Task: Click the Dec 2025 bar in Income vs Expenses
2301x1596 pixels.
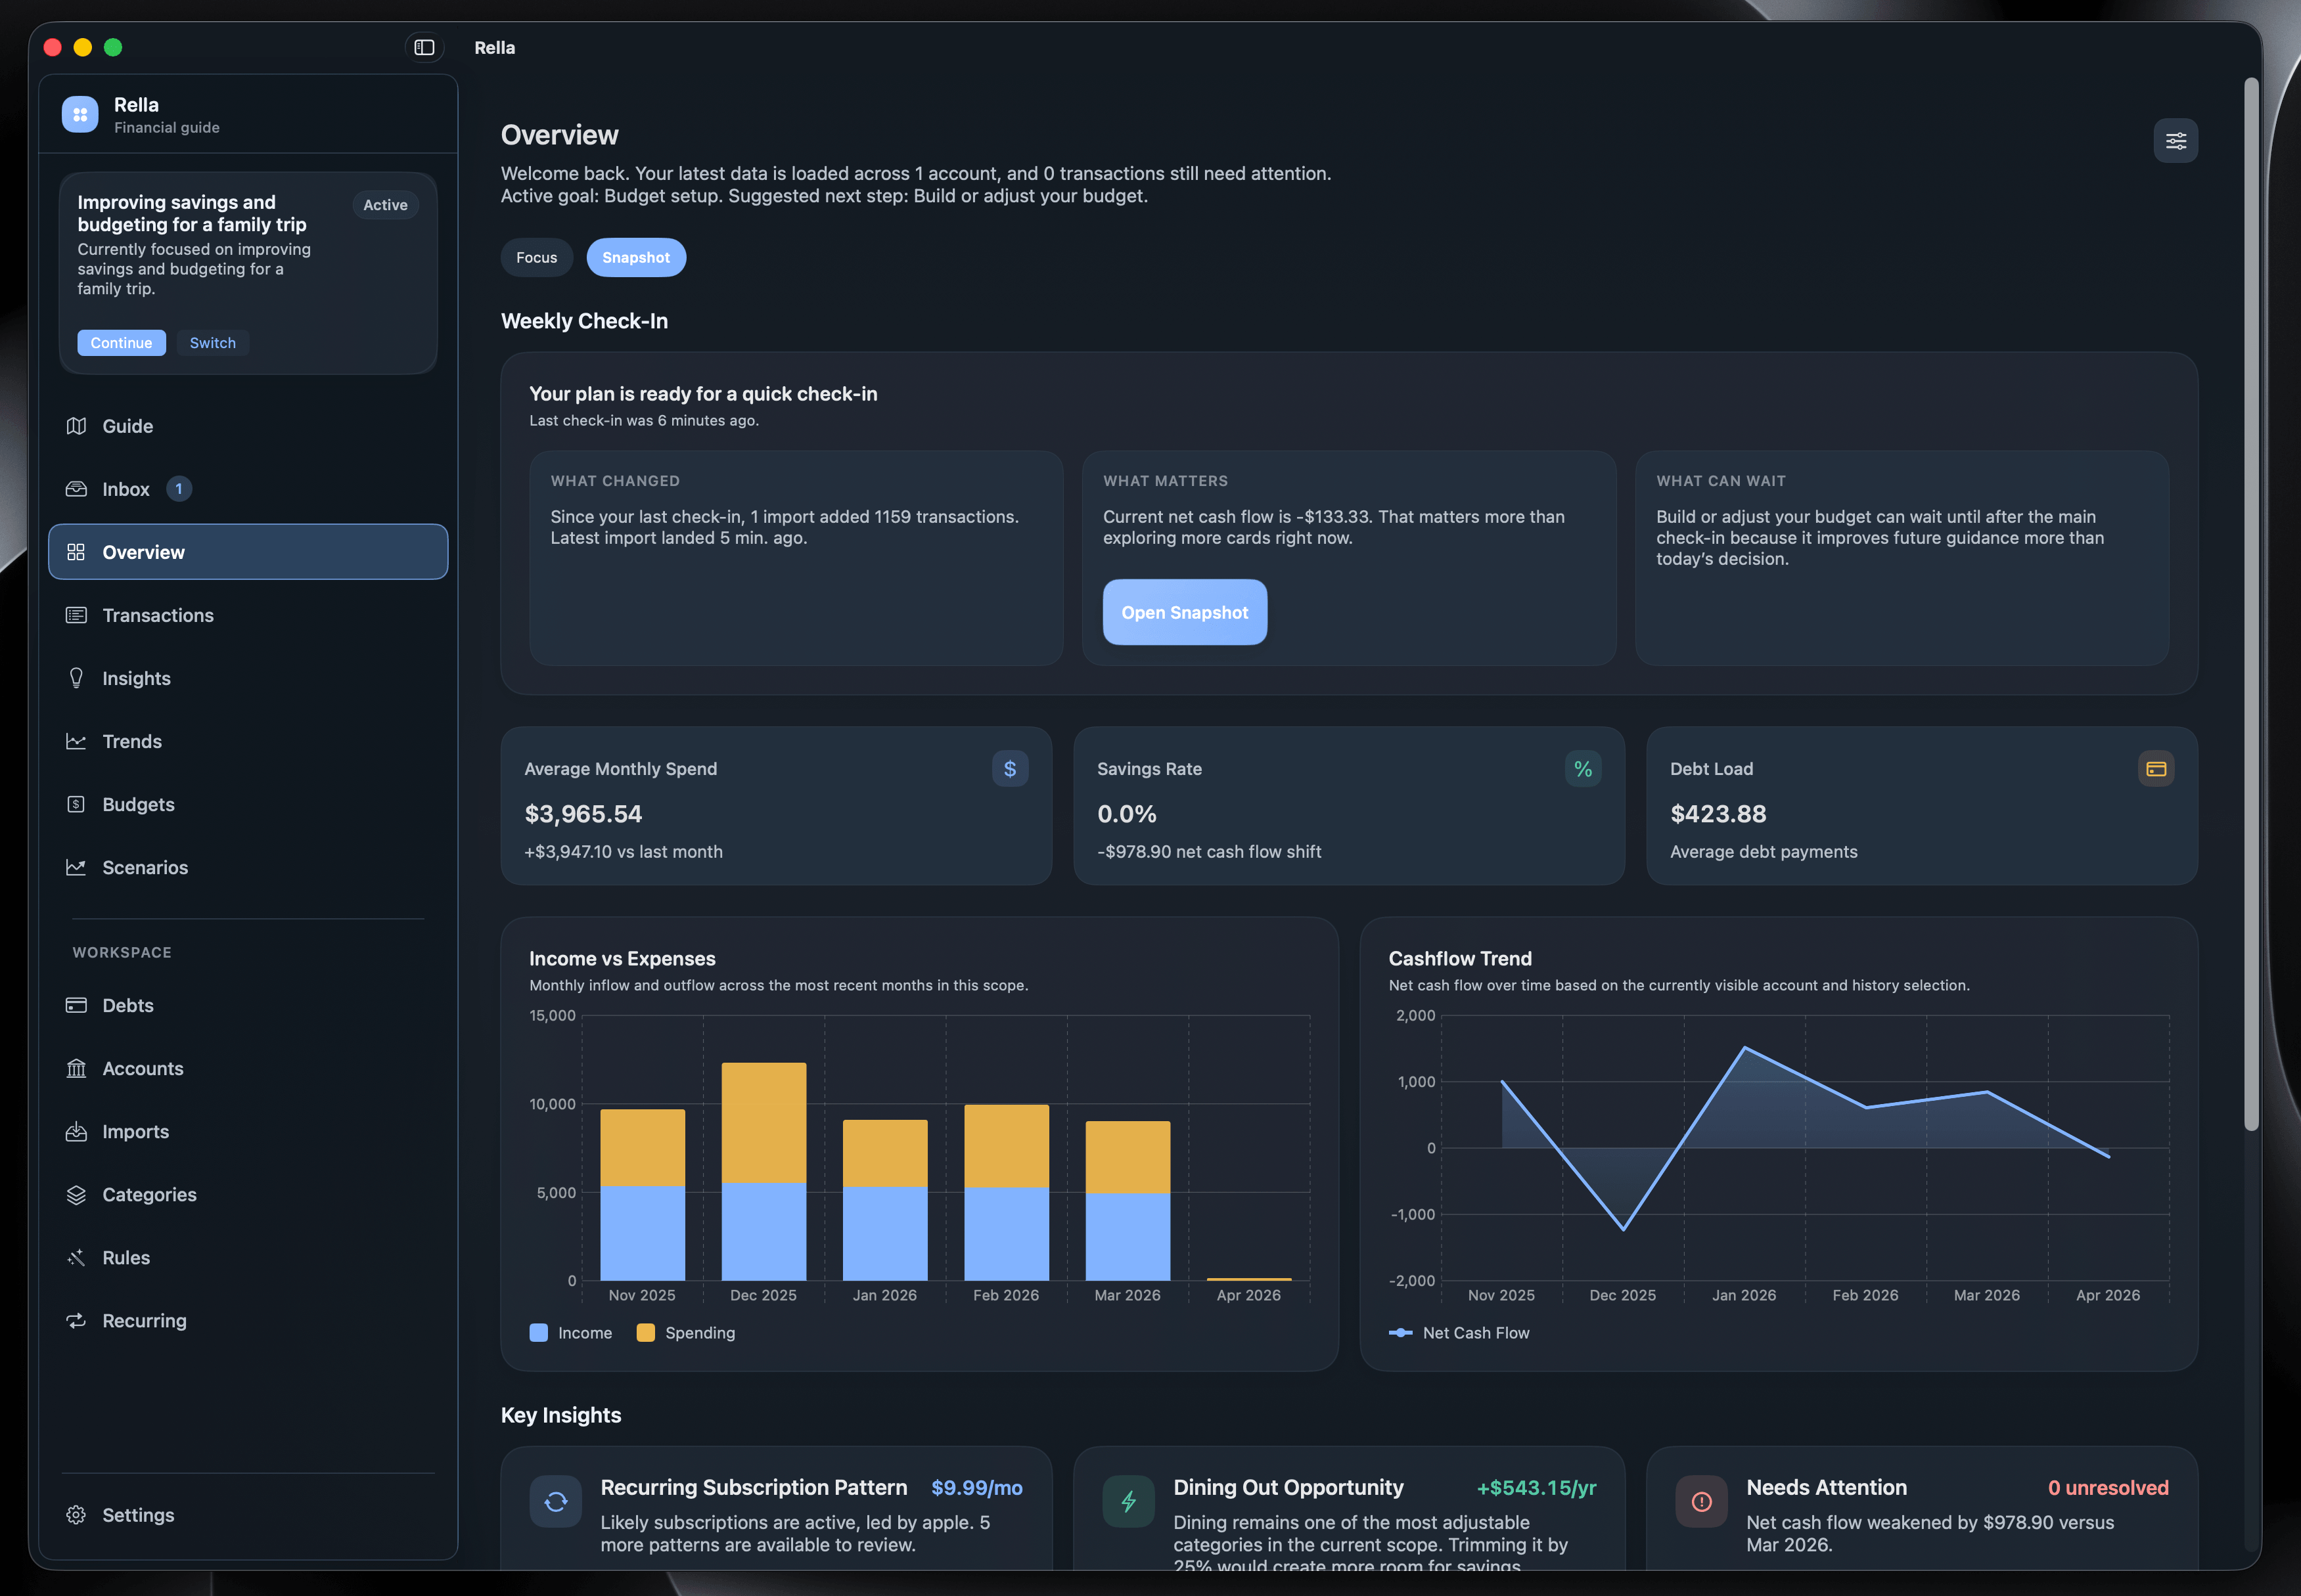Action: tap(763, 1171)
